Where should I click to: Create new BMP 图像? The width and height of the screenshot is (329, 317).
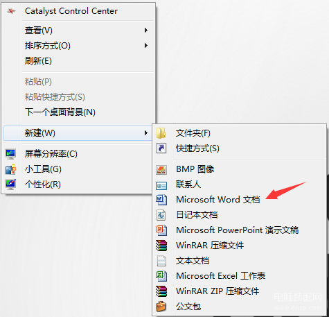pos(240,169)
